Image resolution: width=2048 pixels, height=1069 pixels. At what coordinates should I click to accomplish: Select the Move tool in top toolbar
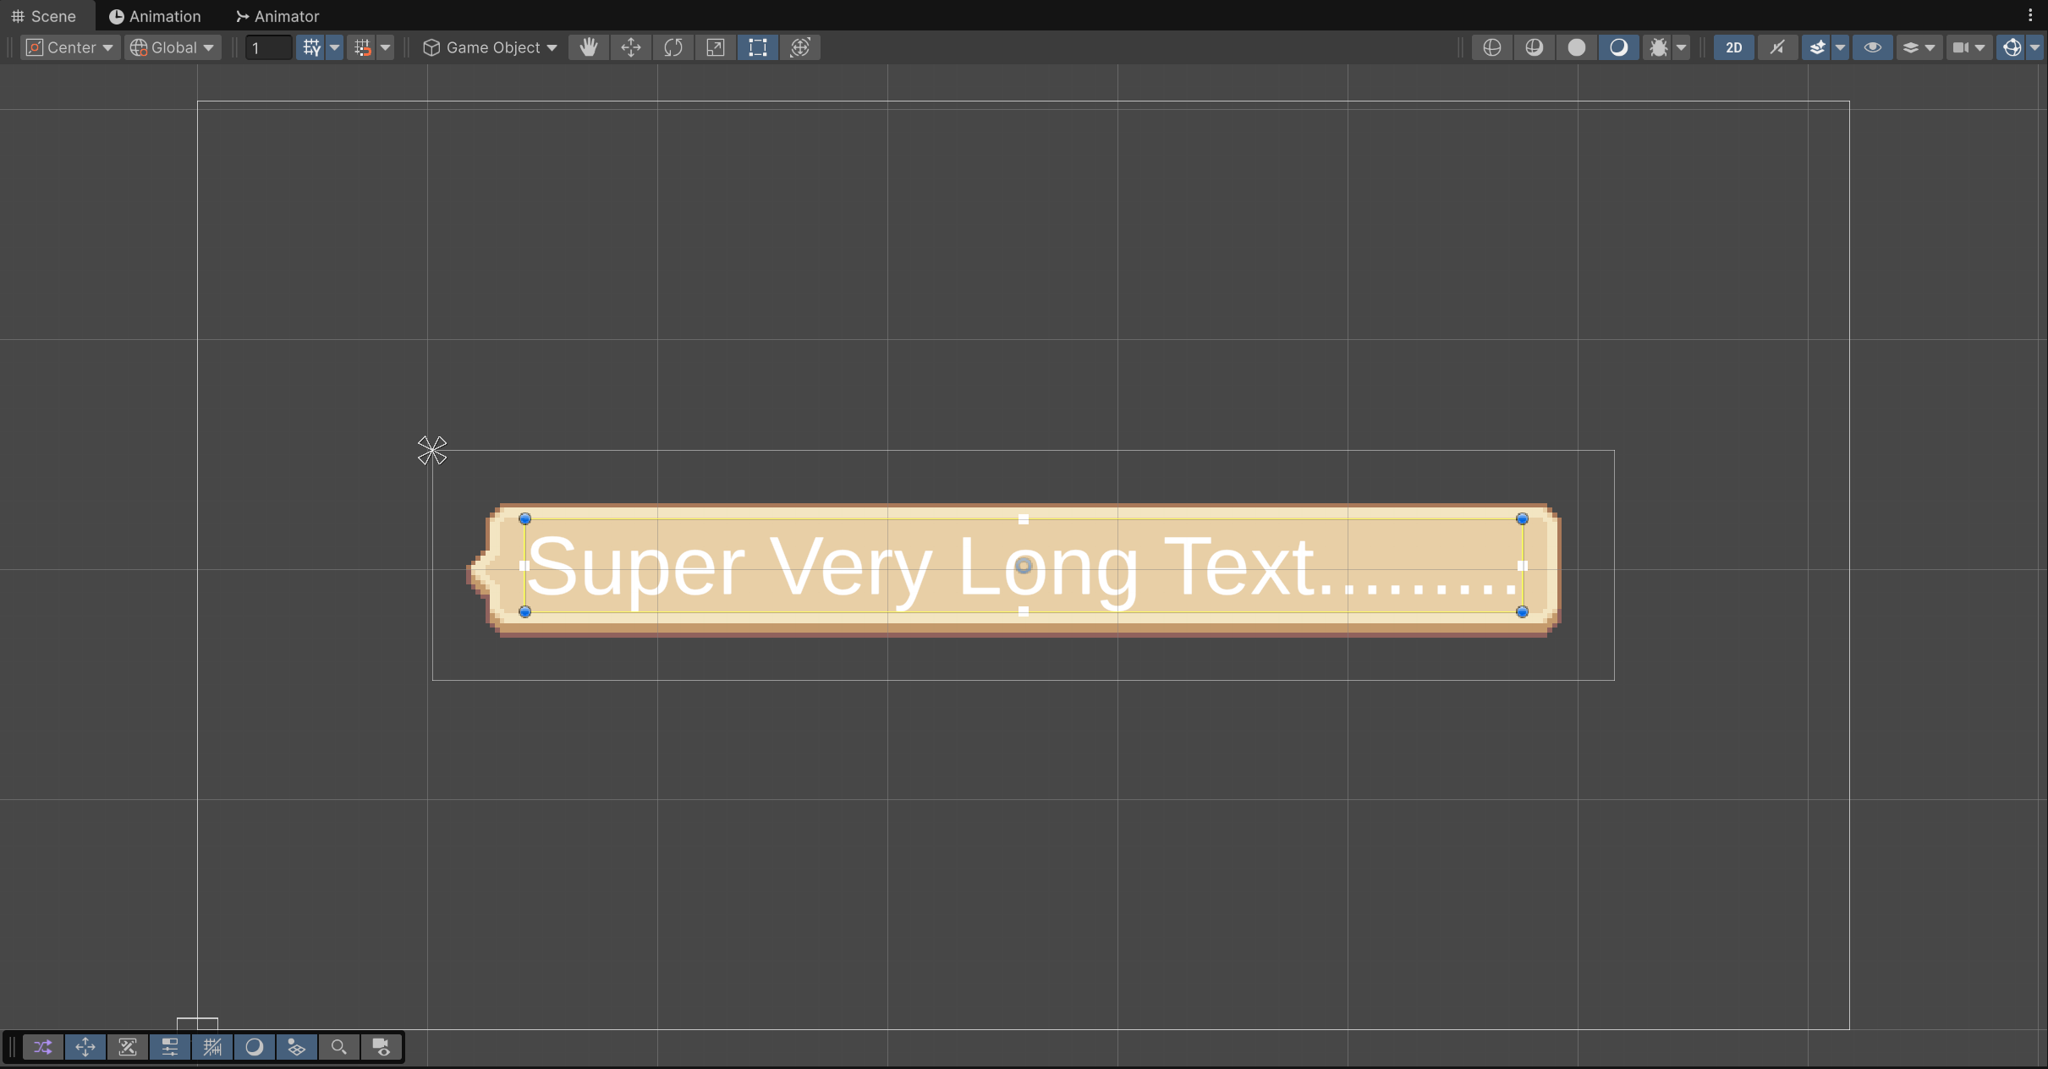630,47
